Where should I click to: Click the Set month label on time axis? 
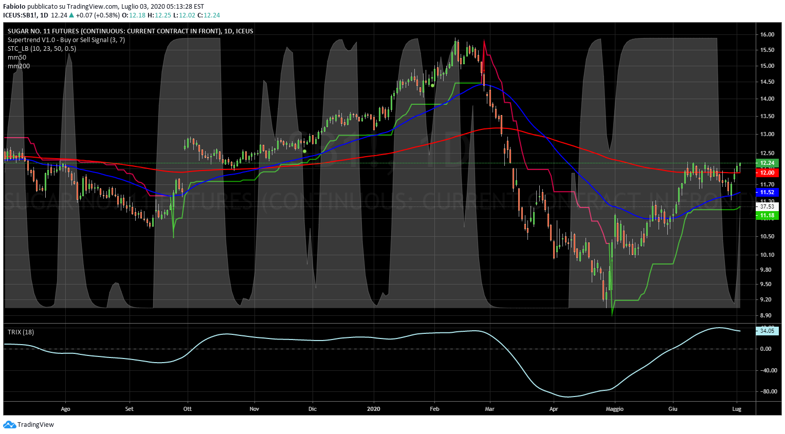129,409
